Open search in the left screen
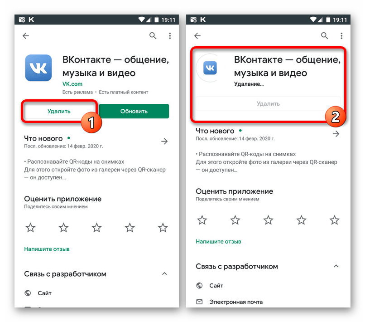The height and width of the screenshot is (322, 365). 153,36
